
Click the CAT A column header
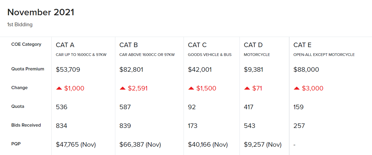pos(65,45)
